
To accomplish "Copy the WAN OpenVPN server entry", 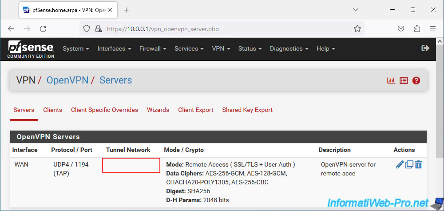I will (x=409, y=164).
